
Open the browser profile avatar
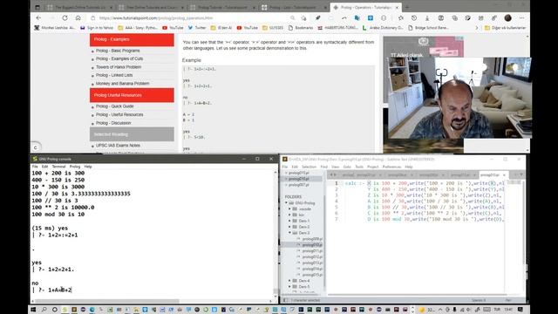tap(507, 17)
